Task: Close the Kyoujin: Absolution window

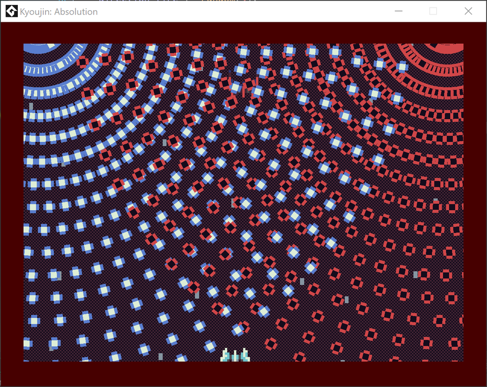Action: pyautogui.click(x=468, y=11)
